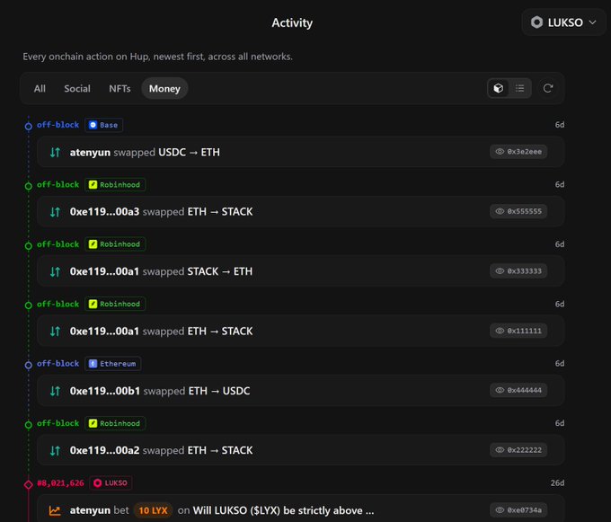Image resolution: width=611 pixels, height=522 pixels.
Task: Click the 26d timestamp
Action: point(557,483)
